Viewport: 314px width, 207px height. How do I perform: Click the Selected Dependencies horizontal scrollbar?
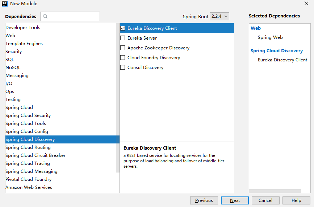click(275, 191)
